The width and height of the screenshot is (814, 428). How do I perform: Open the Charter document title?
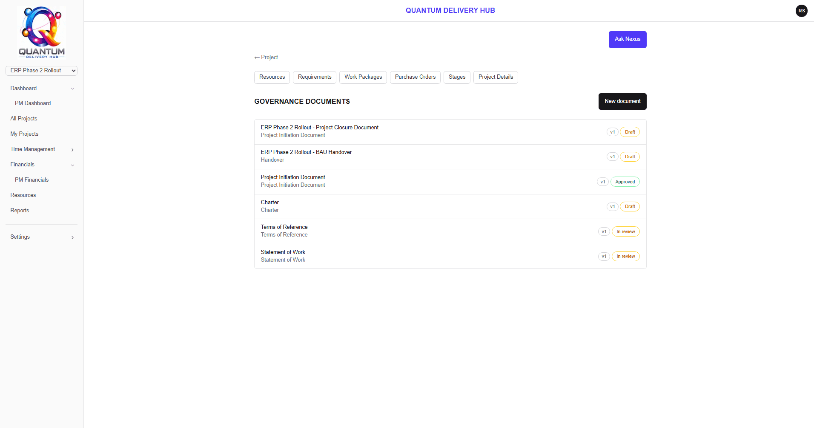tap(269, 203)
